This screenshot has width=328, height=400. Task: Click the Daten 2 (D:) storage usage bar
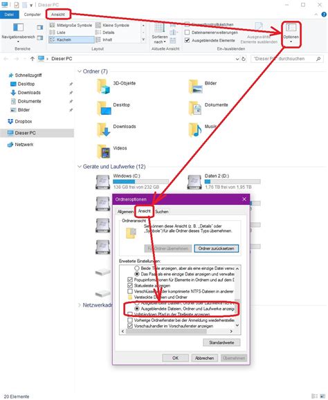233,181
